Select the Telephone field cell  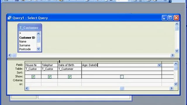[49, 65]
